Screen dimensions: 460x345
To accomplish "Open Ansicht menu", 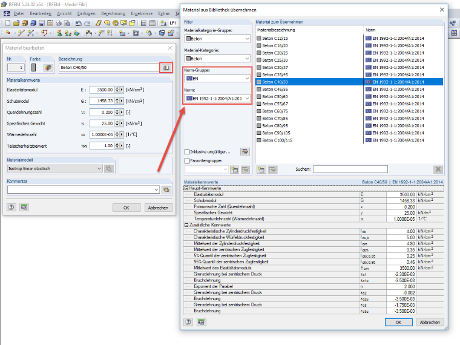I will coord(64,13).
